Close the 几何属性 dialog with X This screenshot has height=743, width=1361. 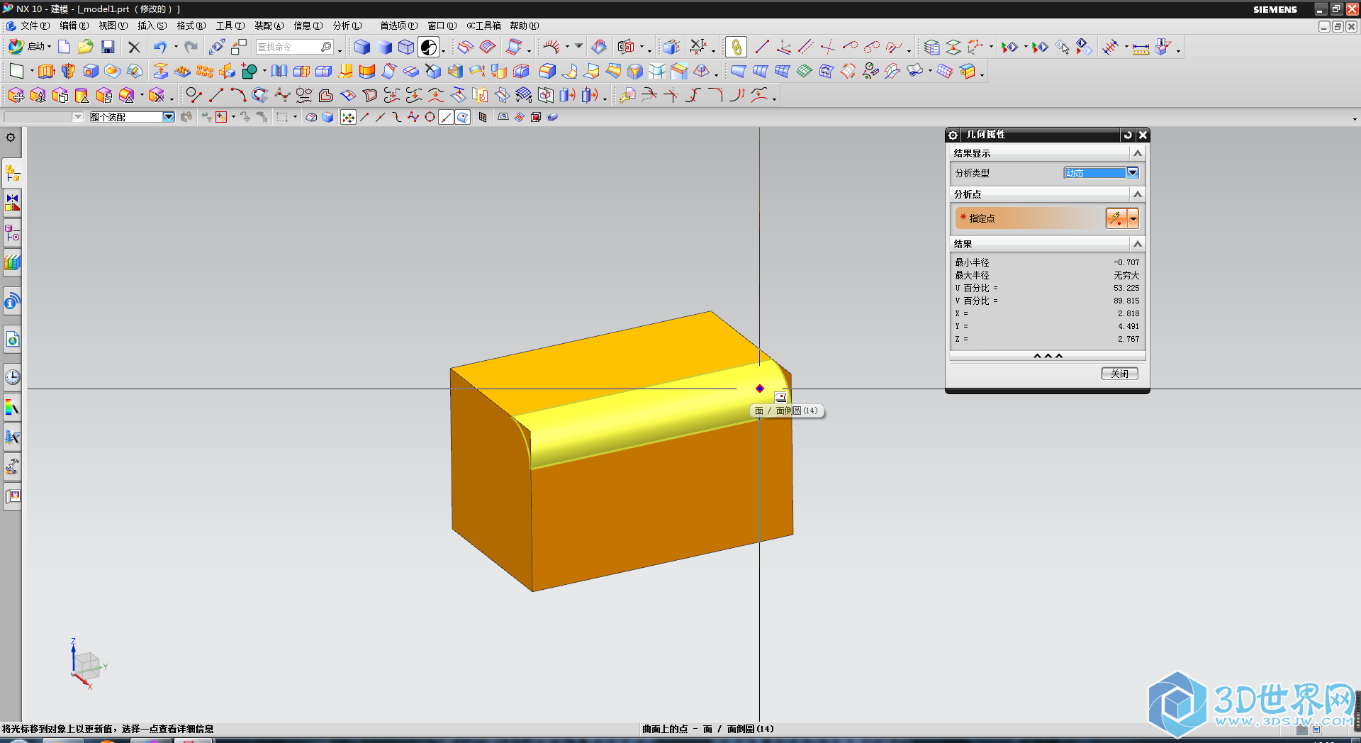click(x=1142, y=135)
